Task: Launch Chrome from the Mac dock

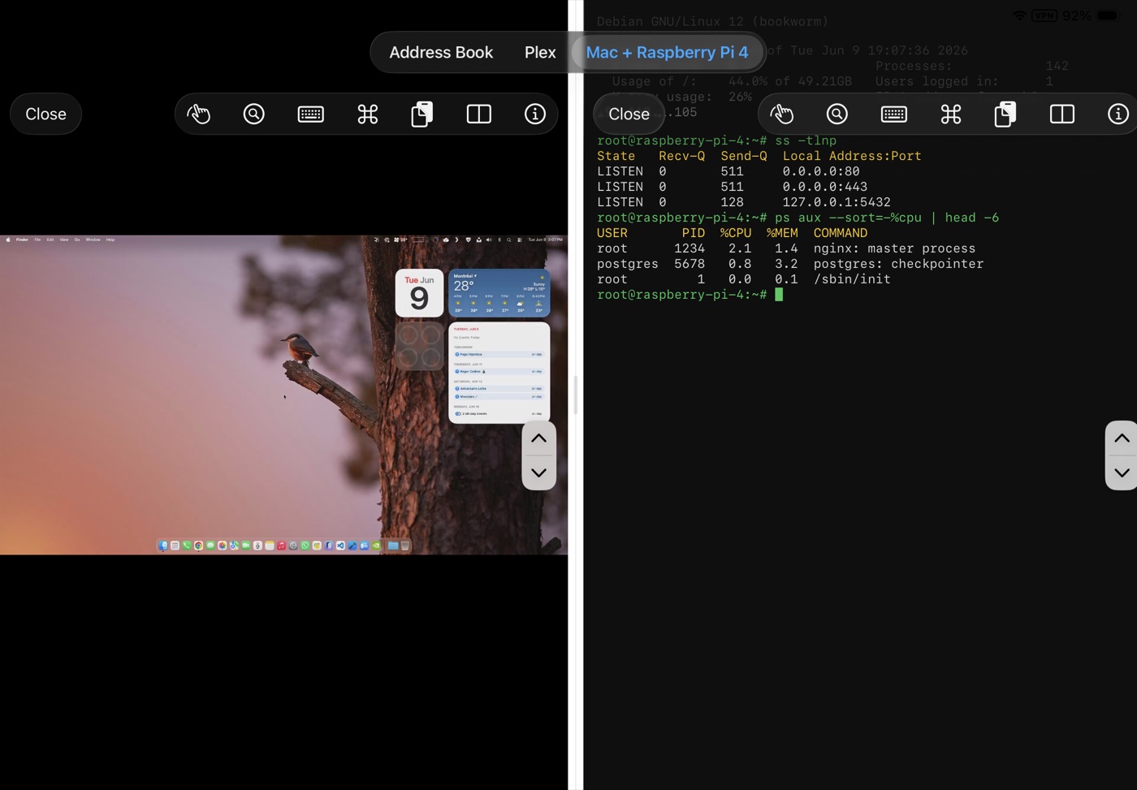Action: [x=198, y=546]
